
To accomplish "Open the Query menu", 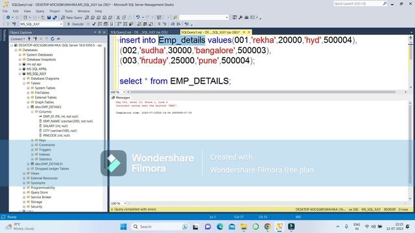I will [40, 11].
